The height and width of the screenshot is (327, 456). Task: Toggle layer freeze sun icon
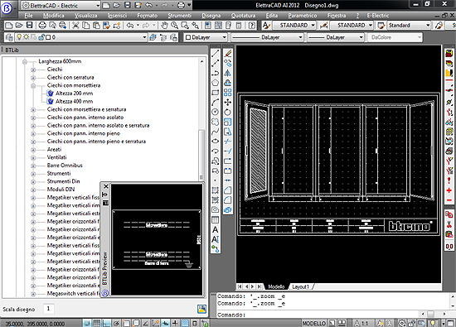pyautogui.click(x=27, y=37)
